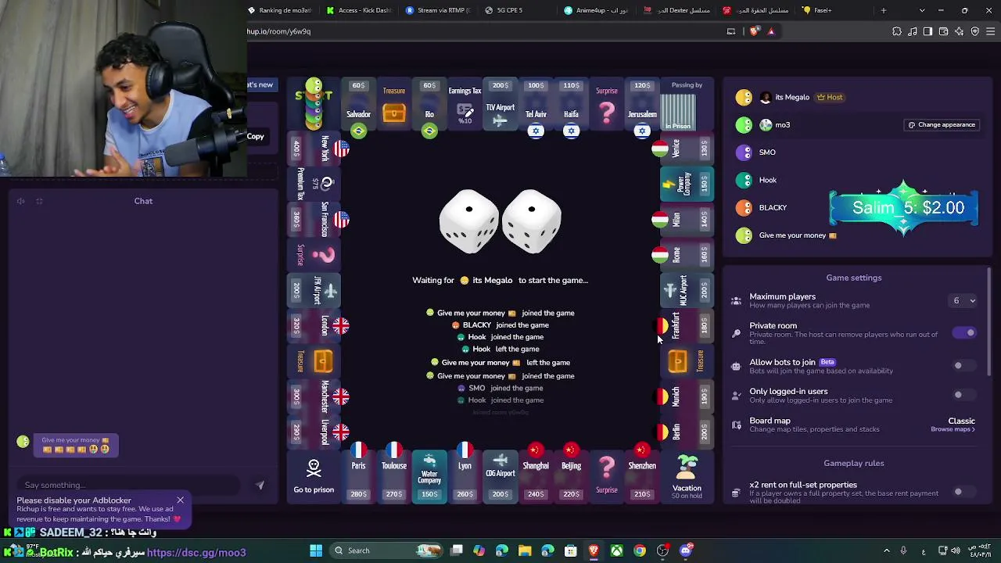Select the Water Company tile

[x=429, y=476]
